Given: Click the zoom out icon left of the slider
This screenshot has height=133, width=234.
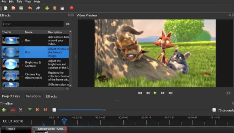Looking at the screenshot, I should [54, 110].
